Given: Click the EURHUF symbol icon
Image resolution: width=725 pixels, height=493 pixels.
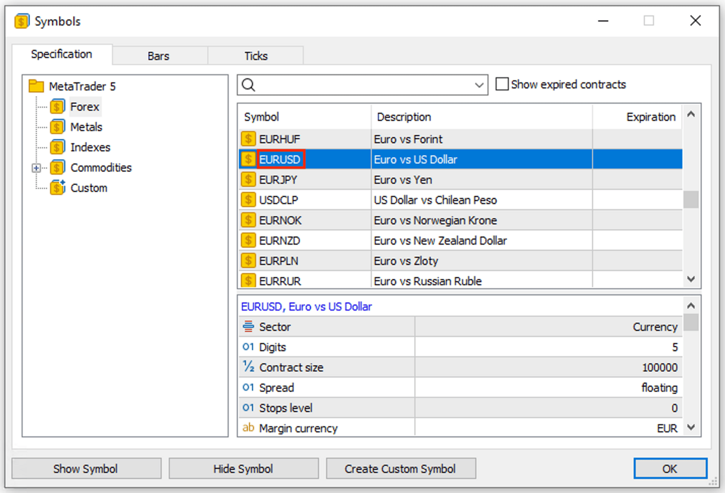Looking at the screenshot, I should pos(248,139).
